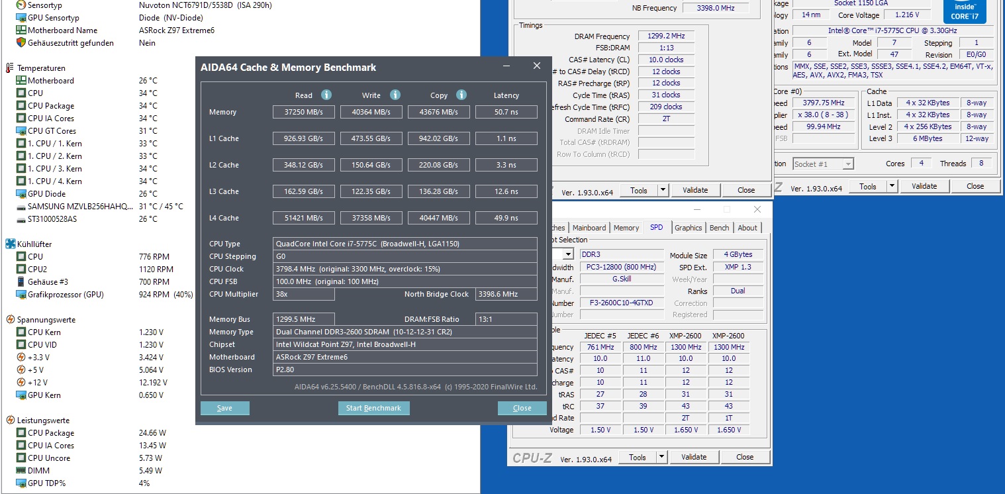Click the Module Size value 4 GBytes

[738, 255]
